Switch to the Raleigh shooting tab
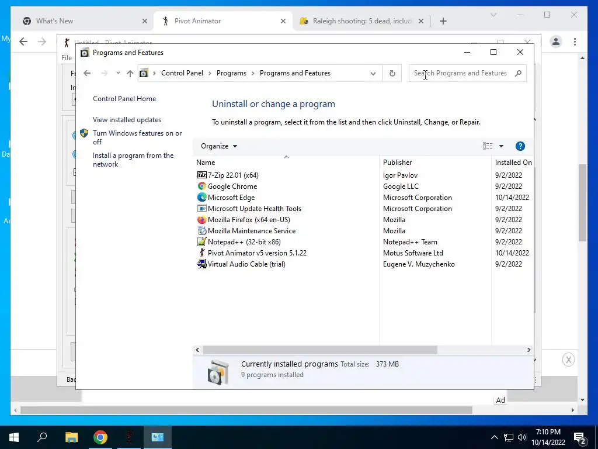Viewport: 598px width, 449px height. 361,21
